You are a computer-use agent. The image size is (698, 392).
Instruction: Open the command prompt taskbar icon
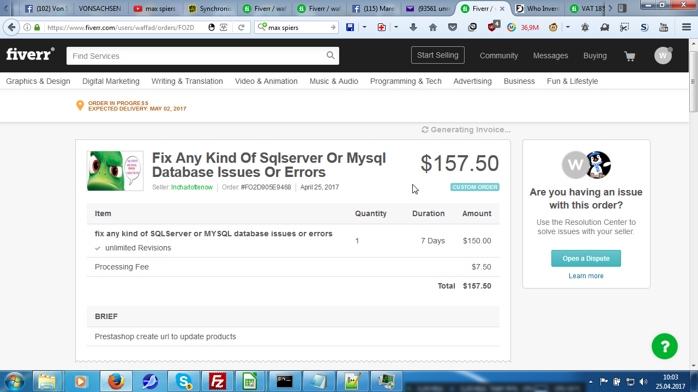(x=284, y=381)
